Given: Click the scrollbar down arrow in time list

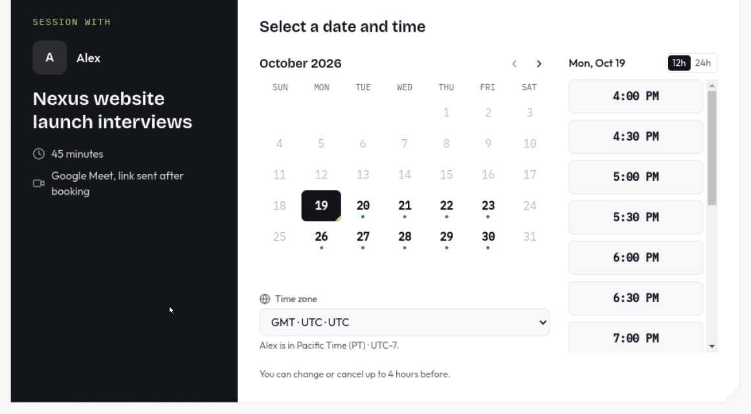Looking at the screenshot, I should click(712, 346).
